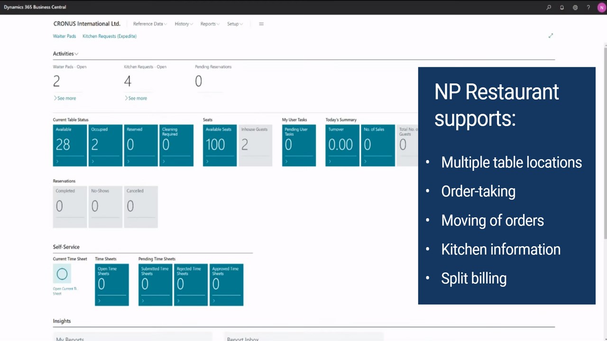Click the Open Current Time Sheet label

tap(65, 291)
